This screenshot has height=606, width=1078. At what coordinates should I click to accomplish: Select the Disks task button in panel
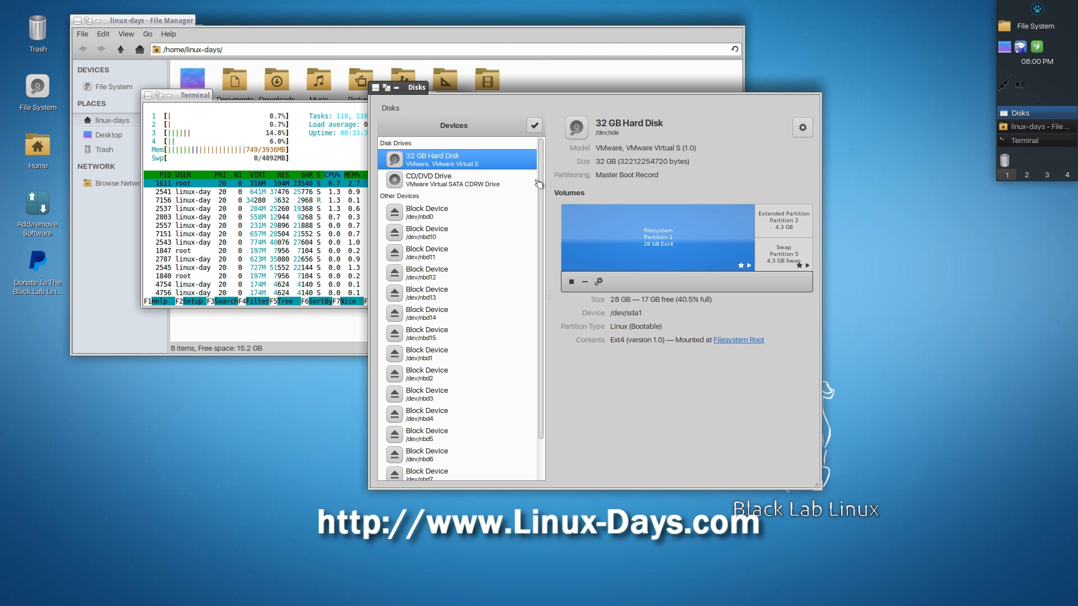pyautogui.click(x=1036, y=113)
